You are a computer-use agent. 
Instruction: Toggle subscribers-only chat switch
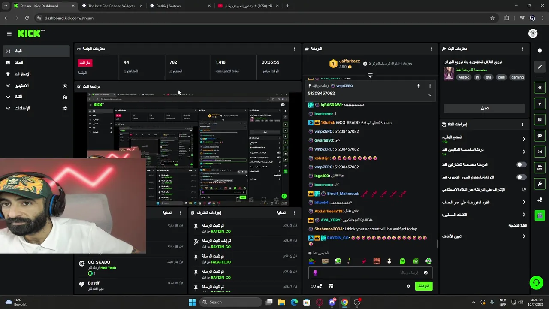pyautogui.click(x=521, y=165)
